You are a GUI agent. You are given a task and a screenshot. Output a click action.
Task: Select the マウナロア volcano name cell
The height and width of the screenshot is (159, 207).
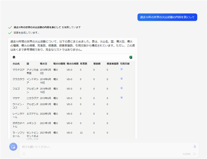[18, 70]
